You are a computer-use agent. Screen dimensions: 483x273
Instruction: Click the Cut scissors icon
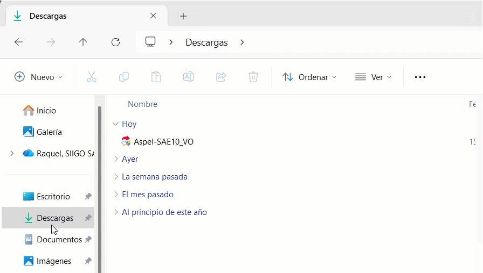(92, 77)
